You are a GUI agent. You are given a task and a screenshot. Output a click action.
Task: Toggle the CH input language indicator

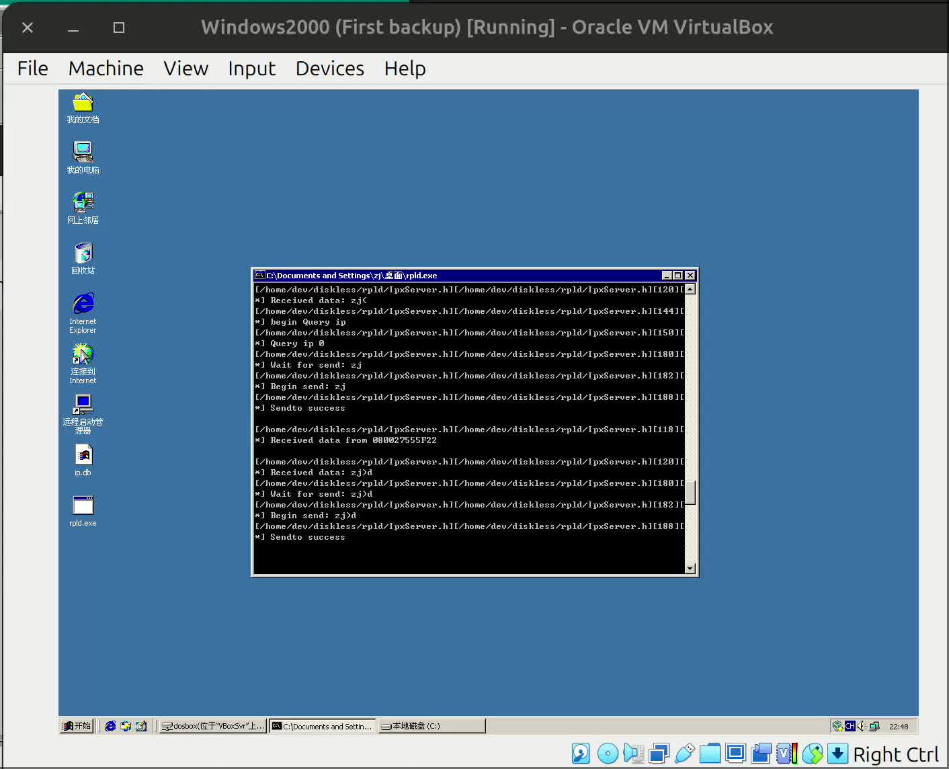click(x=850, y=726)
